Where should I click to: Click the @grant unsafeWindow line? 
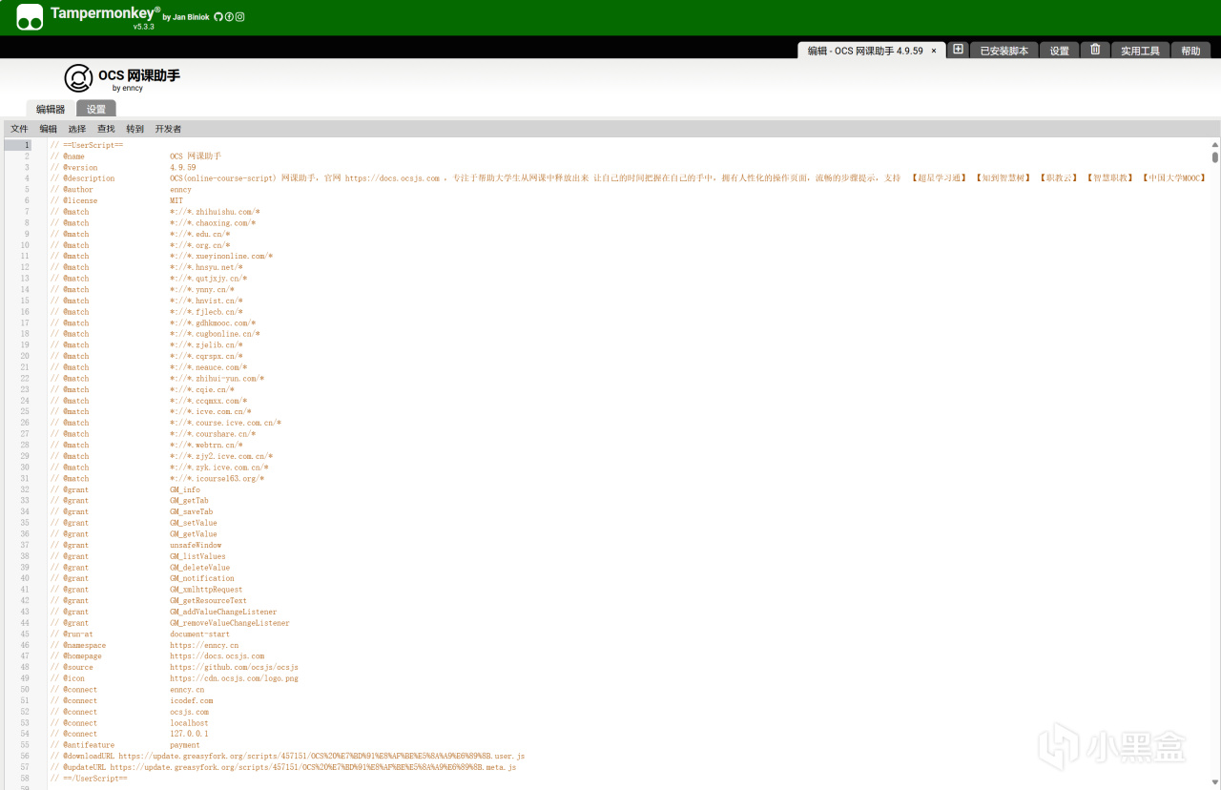[135, 545]
